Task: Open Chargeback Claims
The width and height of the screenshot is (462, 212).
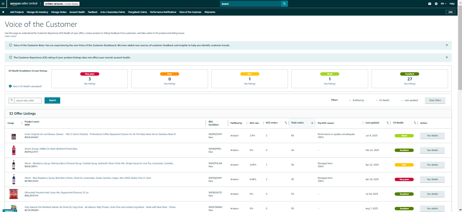Action: [x=137, y=12]
